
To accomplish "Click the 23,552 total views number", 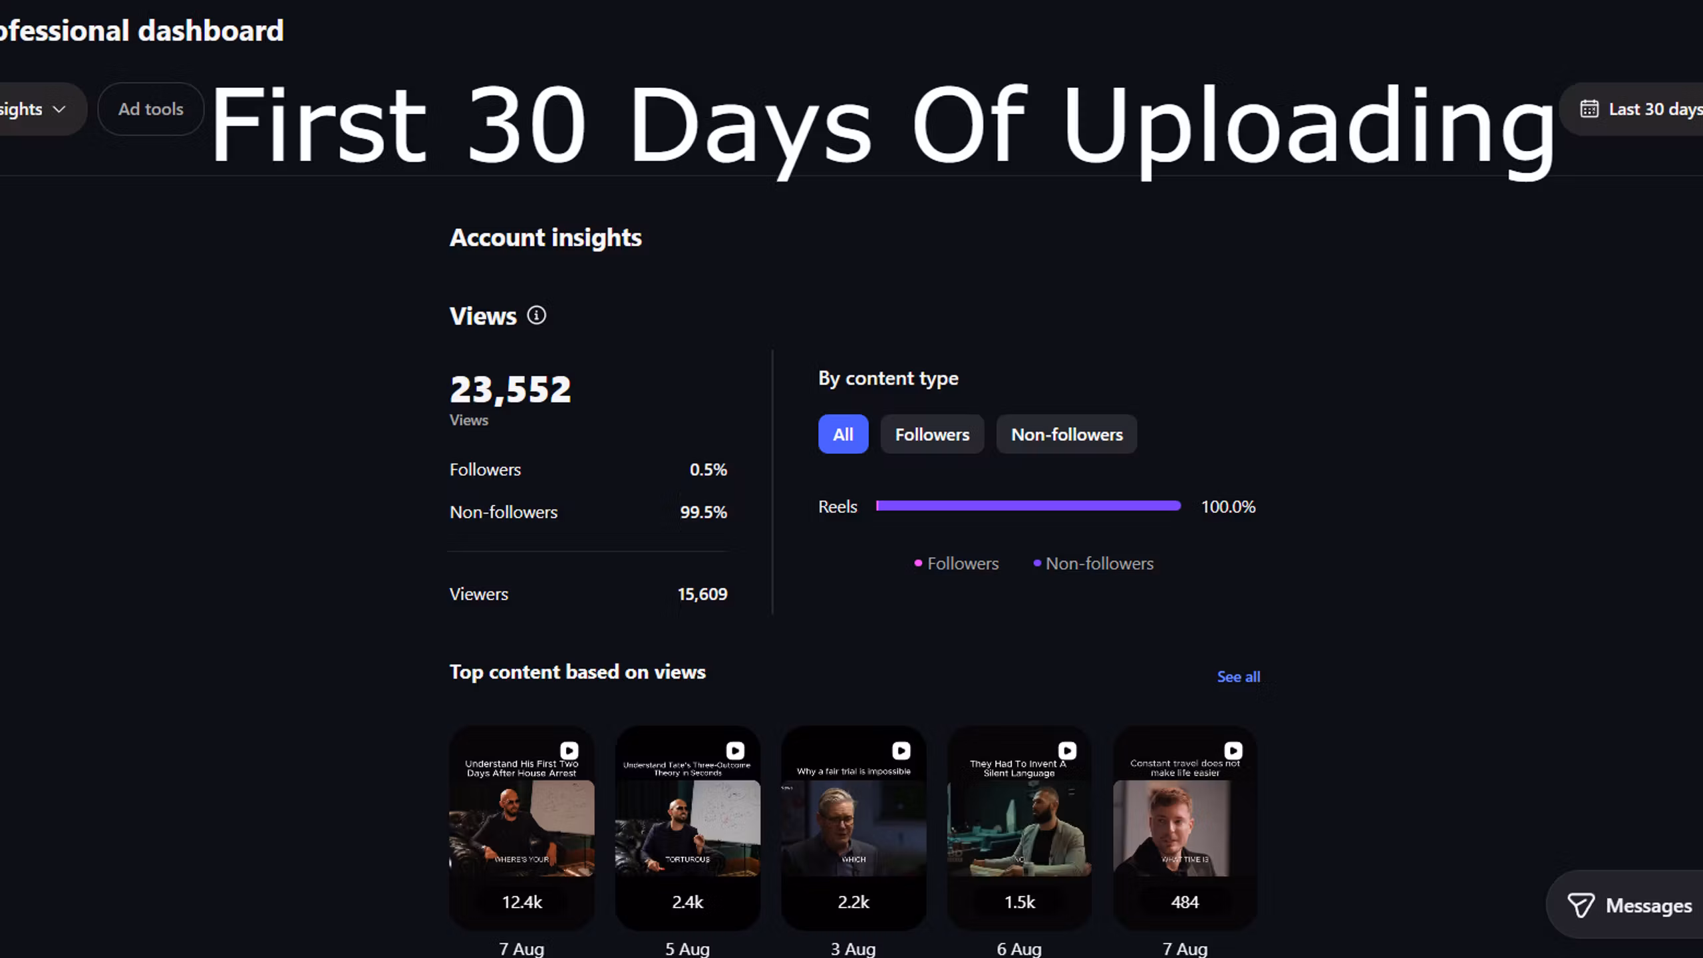I will (x=510, y=390).
